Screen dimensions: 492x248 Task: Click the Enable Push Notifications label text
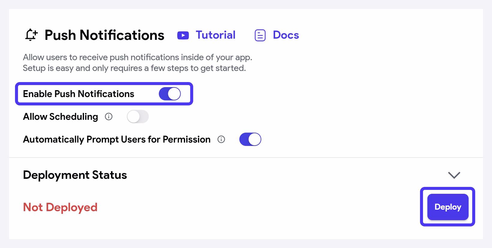tap(79, 94)
